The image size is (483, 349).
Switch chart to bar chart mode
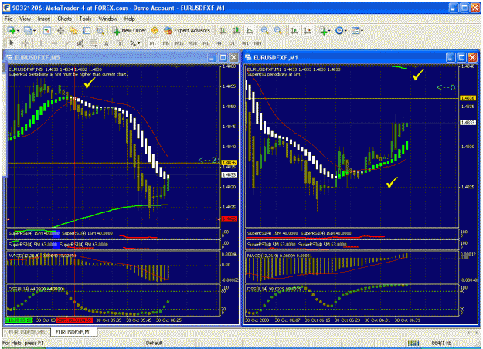pyautogui.click(x=223, y=30)
